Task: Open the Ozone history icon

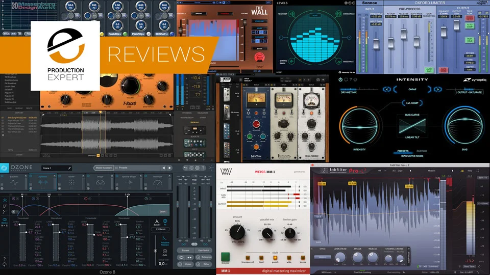Action: pyautogui.click(x=191, y=168)
